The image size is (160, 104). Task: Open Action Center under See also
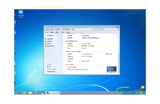pyautogui.click(x=49, y=67)
